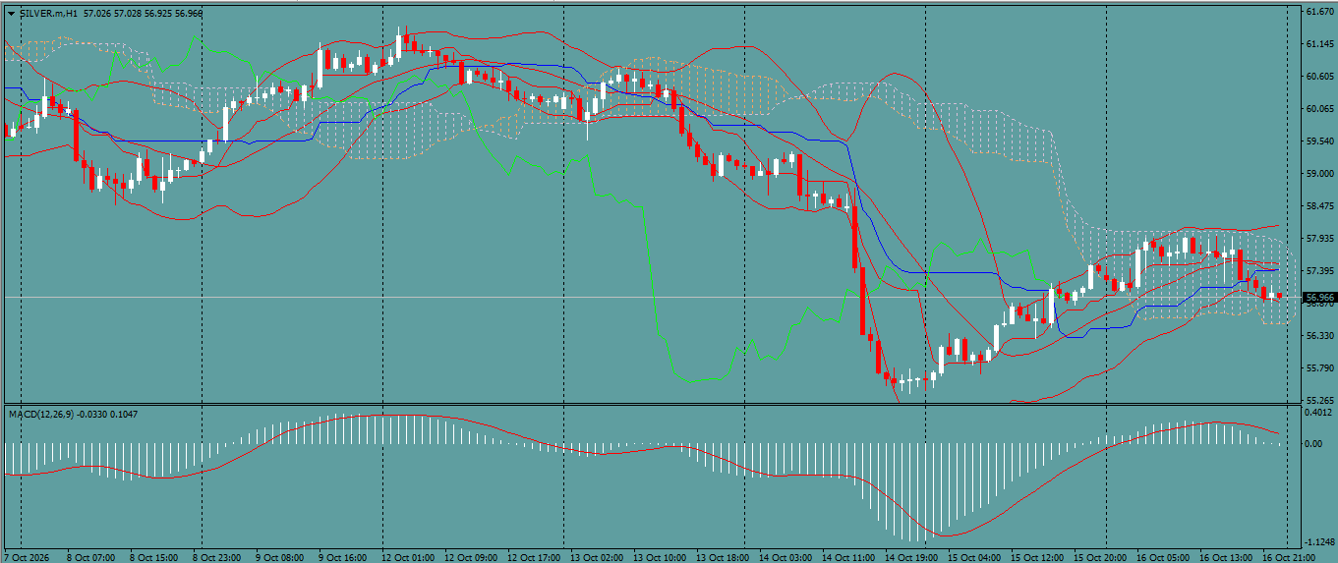Select the 58.475 price axis label
Screen dimensions: 1338x563
[1319, 206]
